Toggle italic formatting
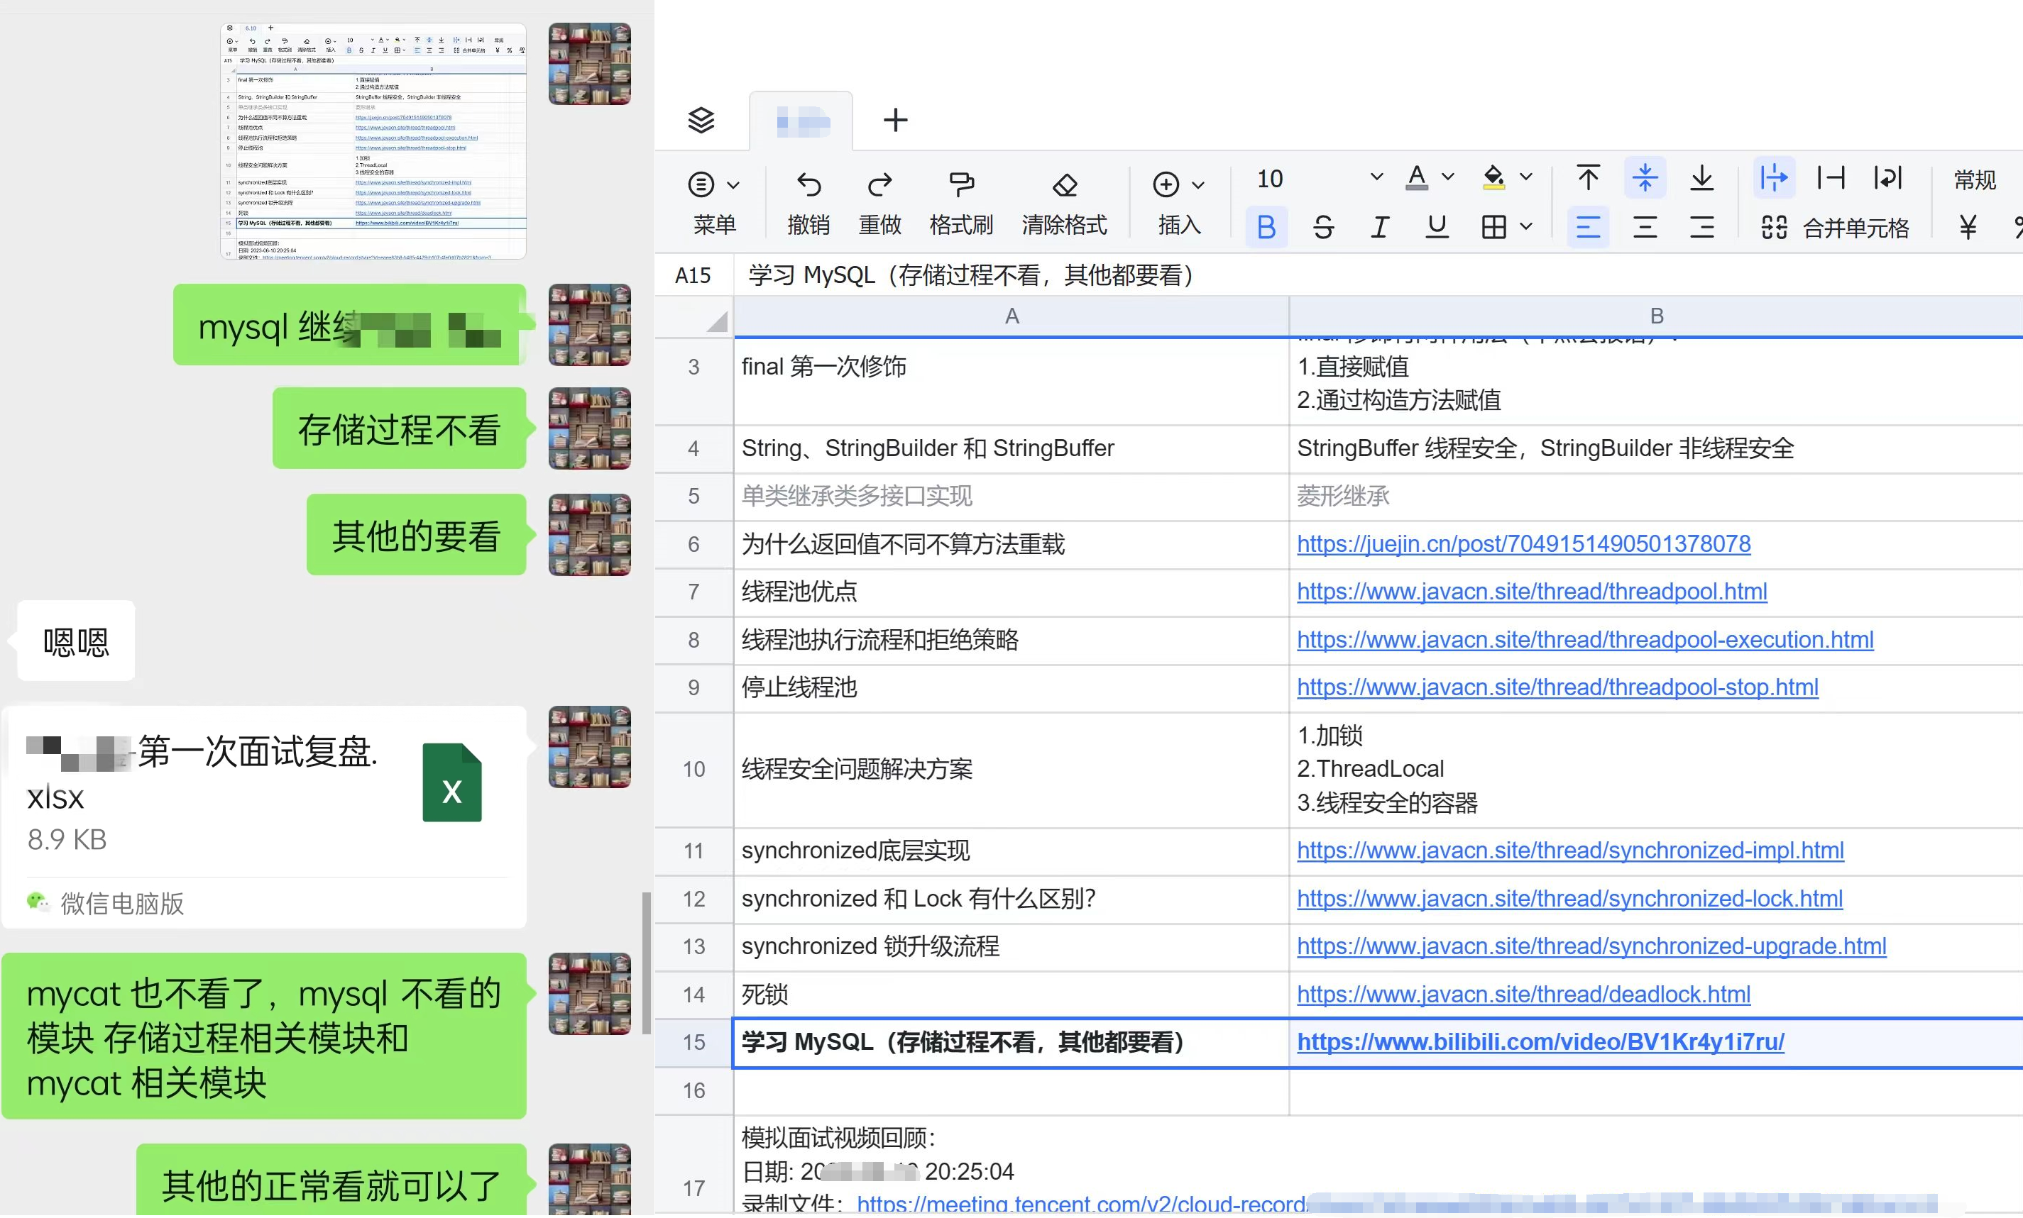The height and width of the screenshot is (1218, 2023). point(1380,226)
